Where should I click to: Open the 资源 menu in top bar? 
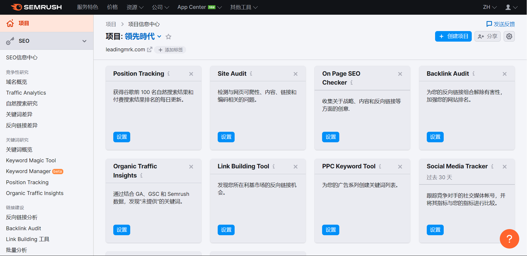(135, 7)
